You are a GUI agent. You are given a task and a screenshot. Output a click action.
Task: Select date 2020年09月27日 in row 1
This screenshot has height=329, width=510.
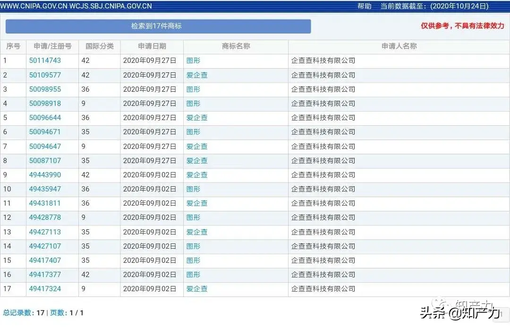tap(150, 61)
